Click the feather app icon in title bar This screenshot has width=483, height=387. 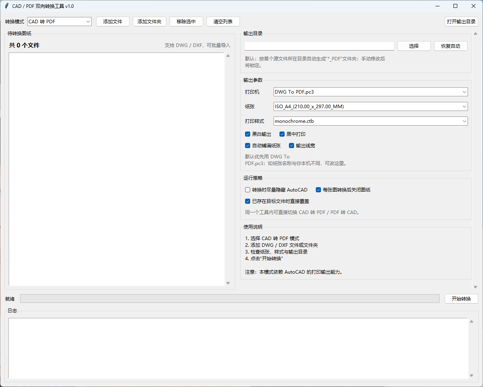point(6,6)
